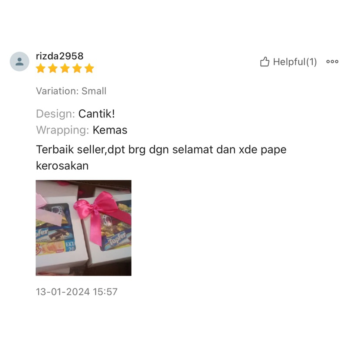Image resolution: width=347 pixels, height=347 pixels.
Task: Click the first rating star
Action: point(41,68)
